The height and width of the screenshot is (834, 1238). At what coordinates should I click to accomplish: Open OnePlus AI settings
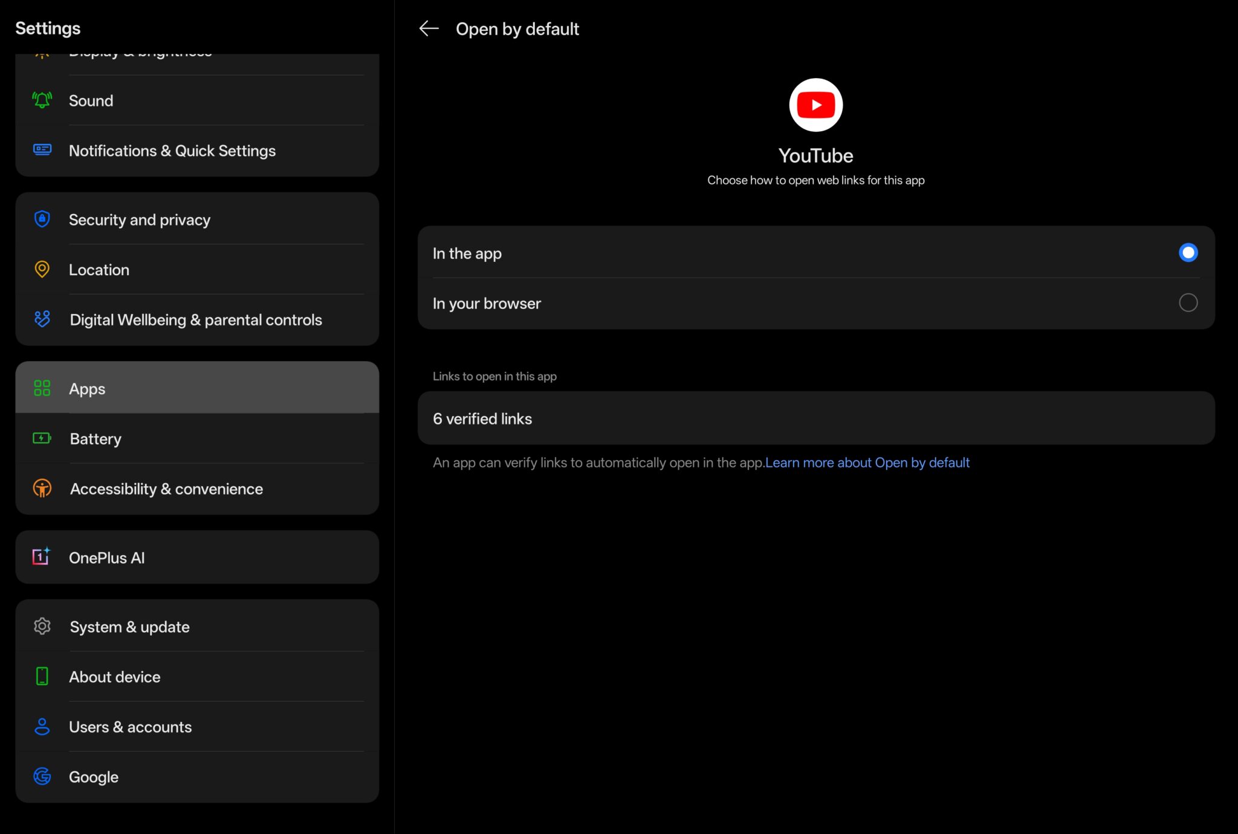[197, 557]
